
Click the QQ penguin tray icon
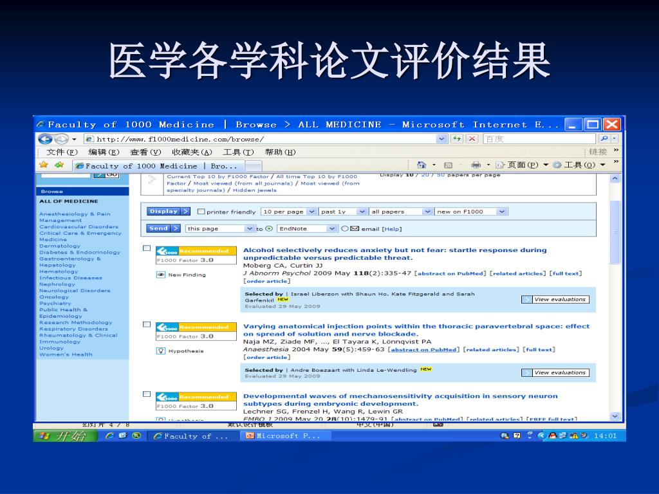[x=552, y=436]
